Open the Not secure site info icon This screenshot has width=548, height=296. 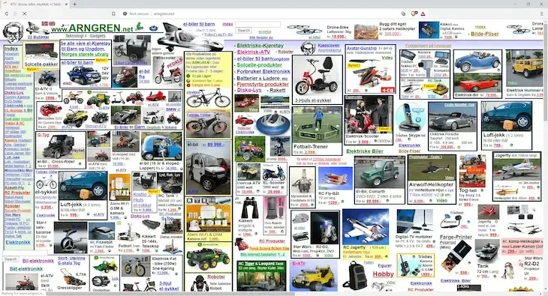tap(125, 13)
